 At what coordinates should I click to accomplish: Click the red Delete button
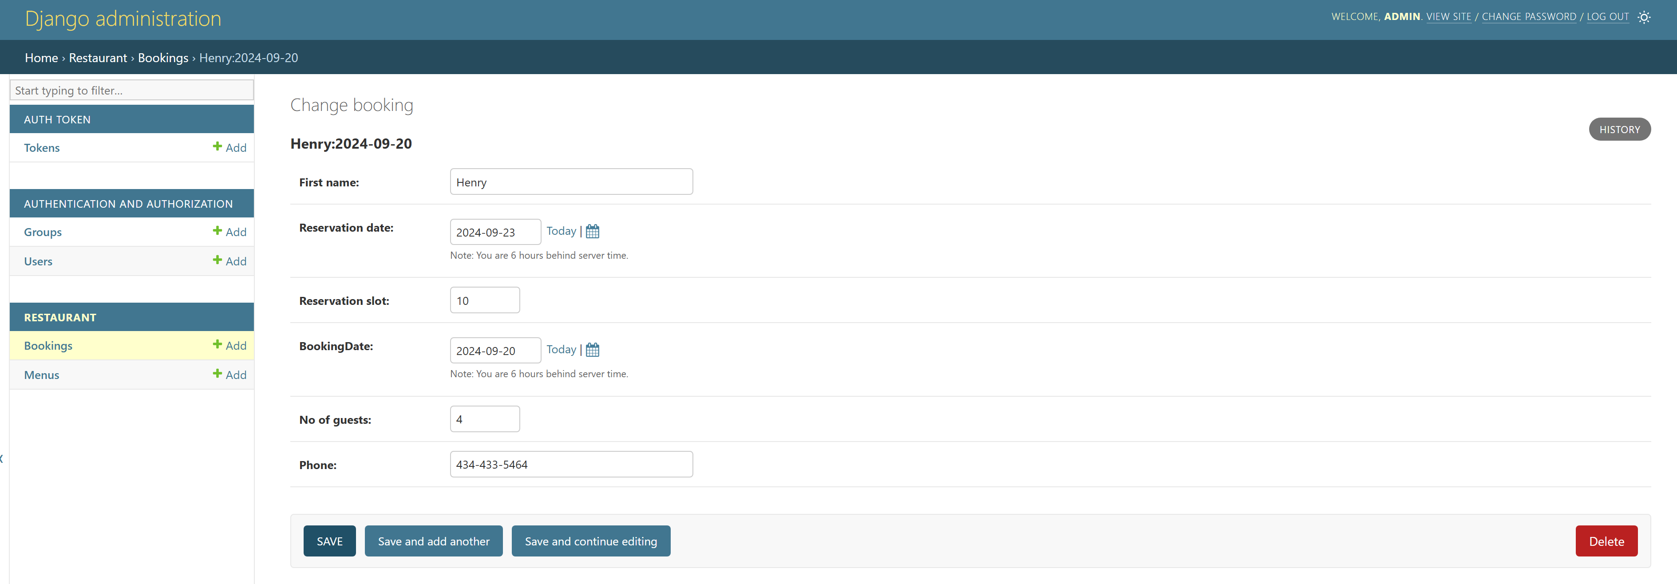(1606, 541)
